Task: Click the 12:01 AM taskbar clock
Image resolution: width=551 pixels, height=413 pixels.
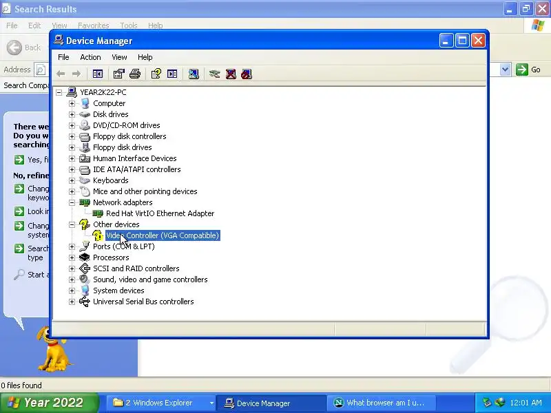Action: (526, 403)
